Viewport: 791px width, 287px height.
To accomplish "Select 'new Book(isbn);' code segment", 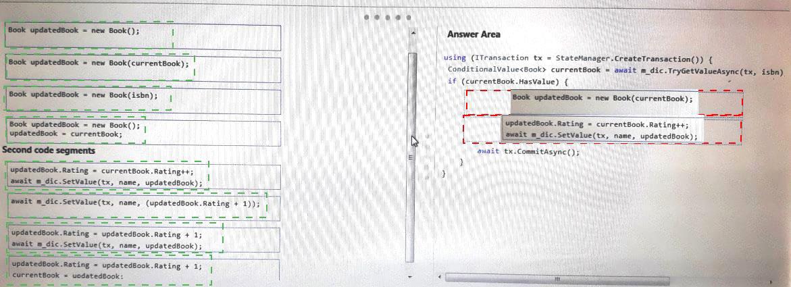I will click(143, 102).
